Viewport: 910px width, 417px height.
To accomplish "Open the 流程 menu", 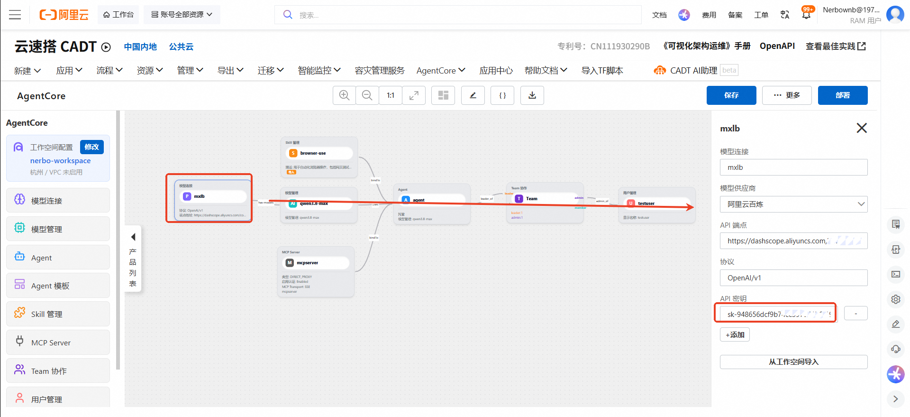I will coord(109,71).
